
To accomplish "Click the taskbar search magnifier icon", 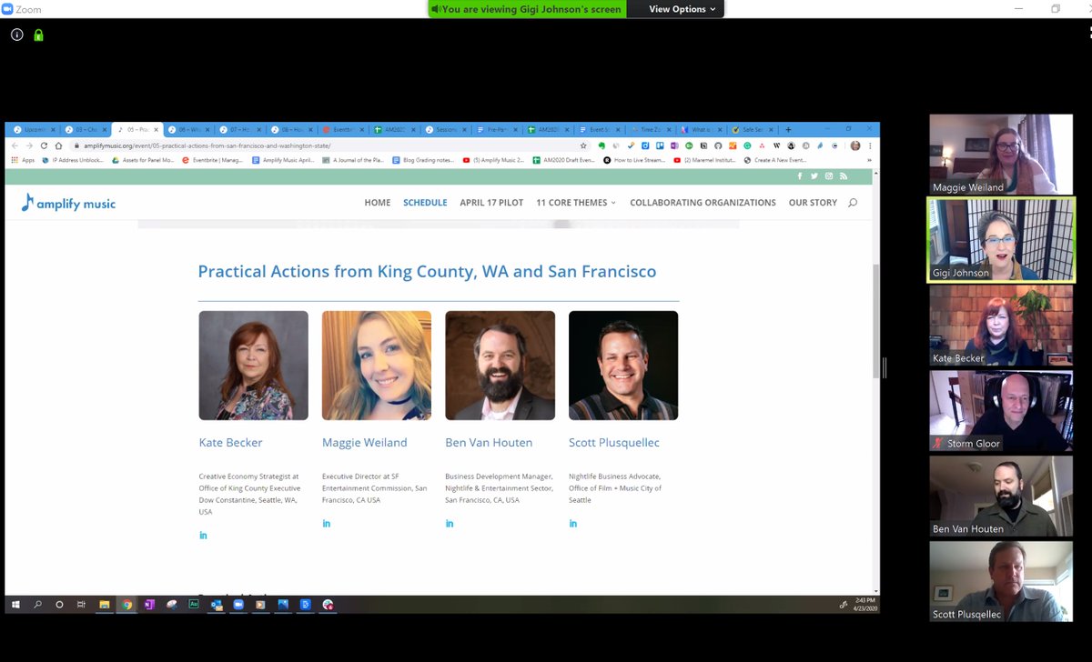I will pos(37,605).
